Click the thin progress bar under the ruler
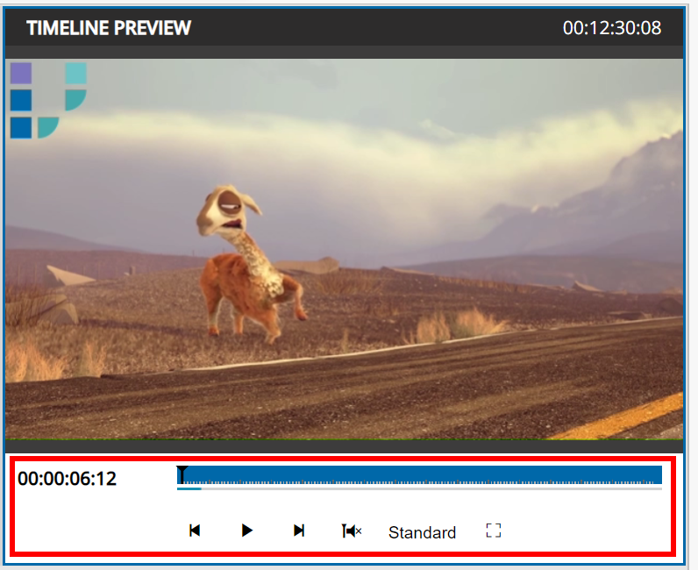698x570 pixels. coord(419,488)
